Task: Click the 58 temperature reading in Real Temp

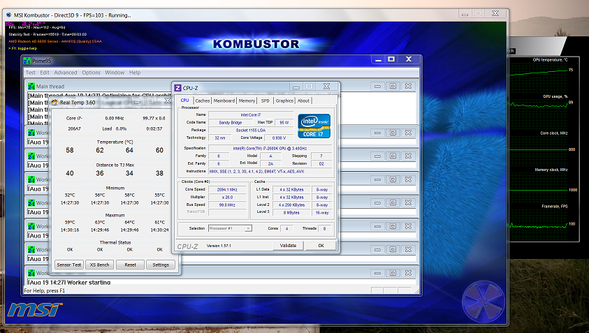Action: pyautogui.click(x=70, y=150)
